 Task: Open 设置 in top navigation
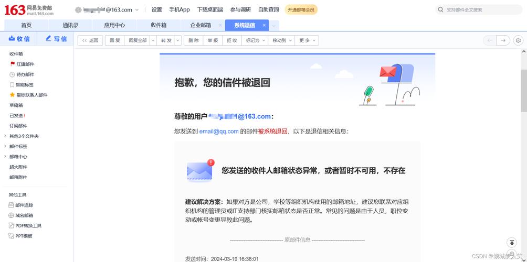click(x=156, y=10)
